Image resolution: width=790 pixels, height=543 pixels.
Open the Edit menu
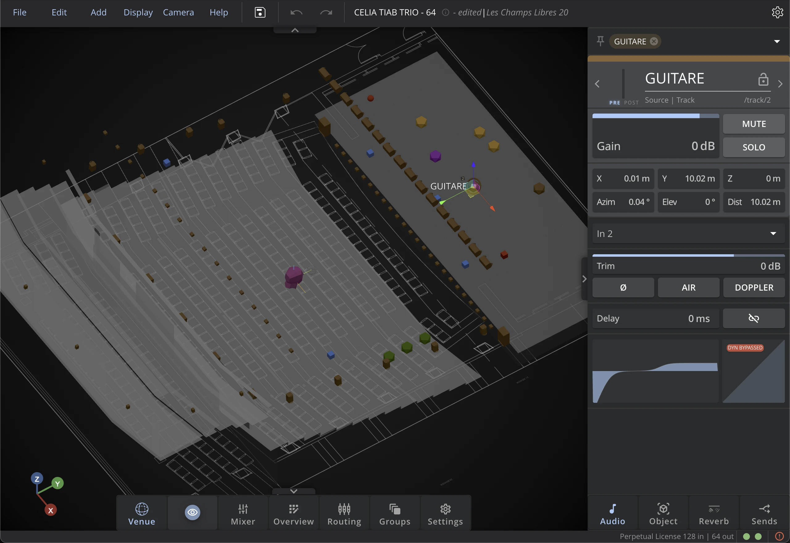(x=59, y=13)
